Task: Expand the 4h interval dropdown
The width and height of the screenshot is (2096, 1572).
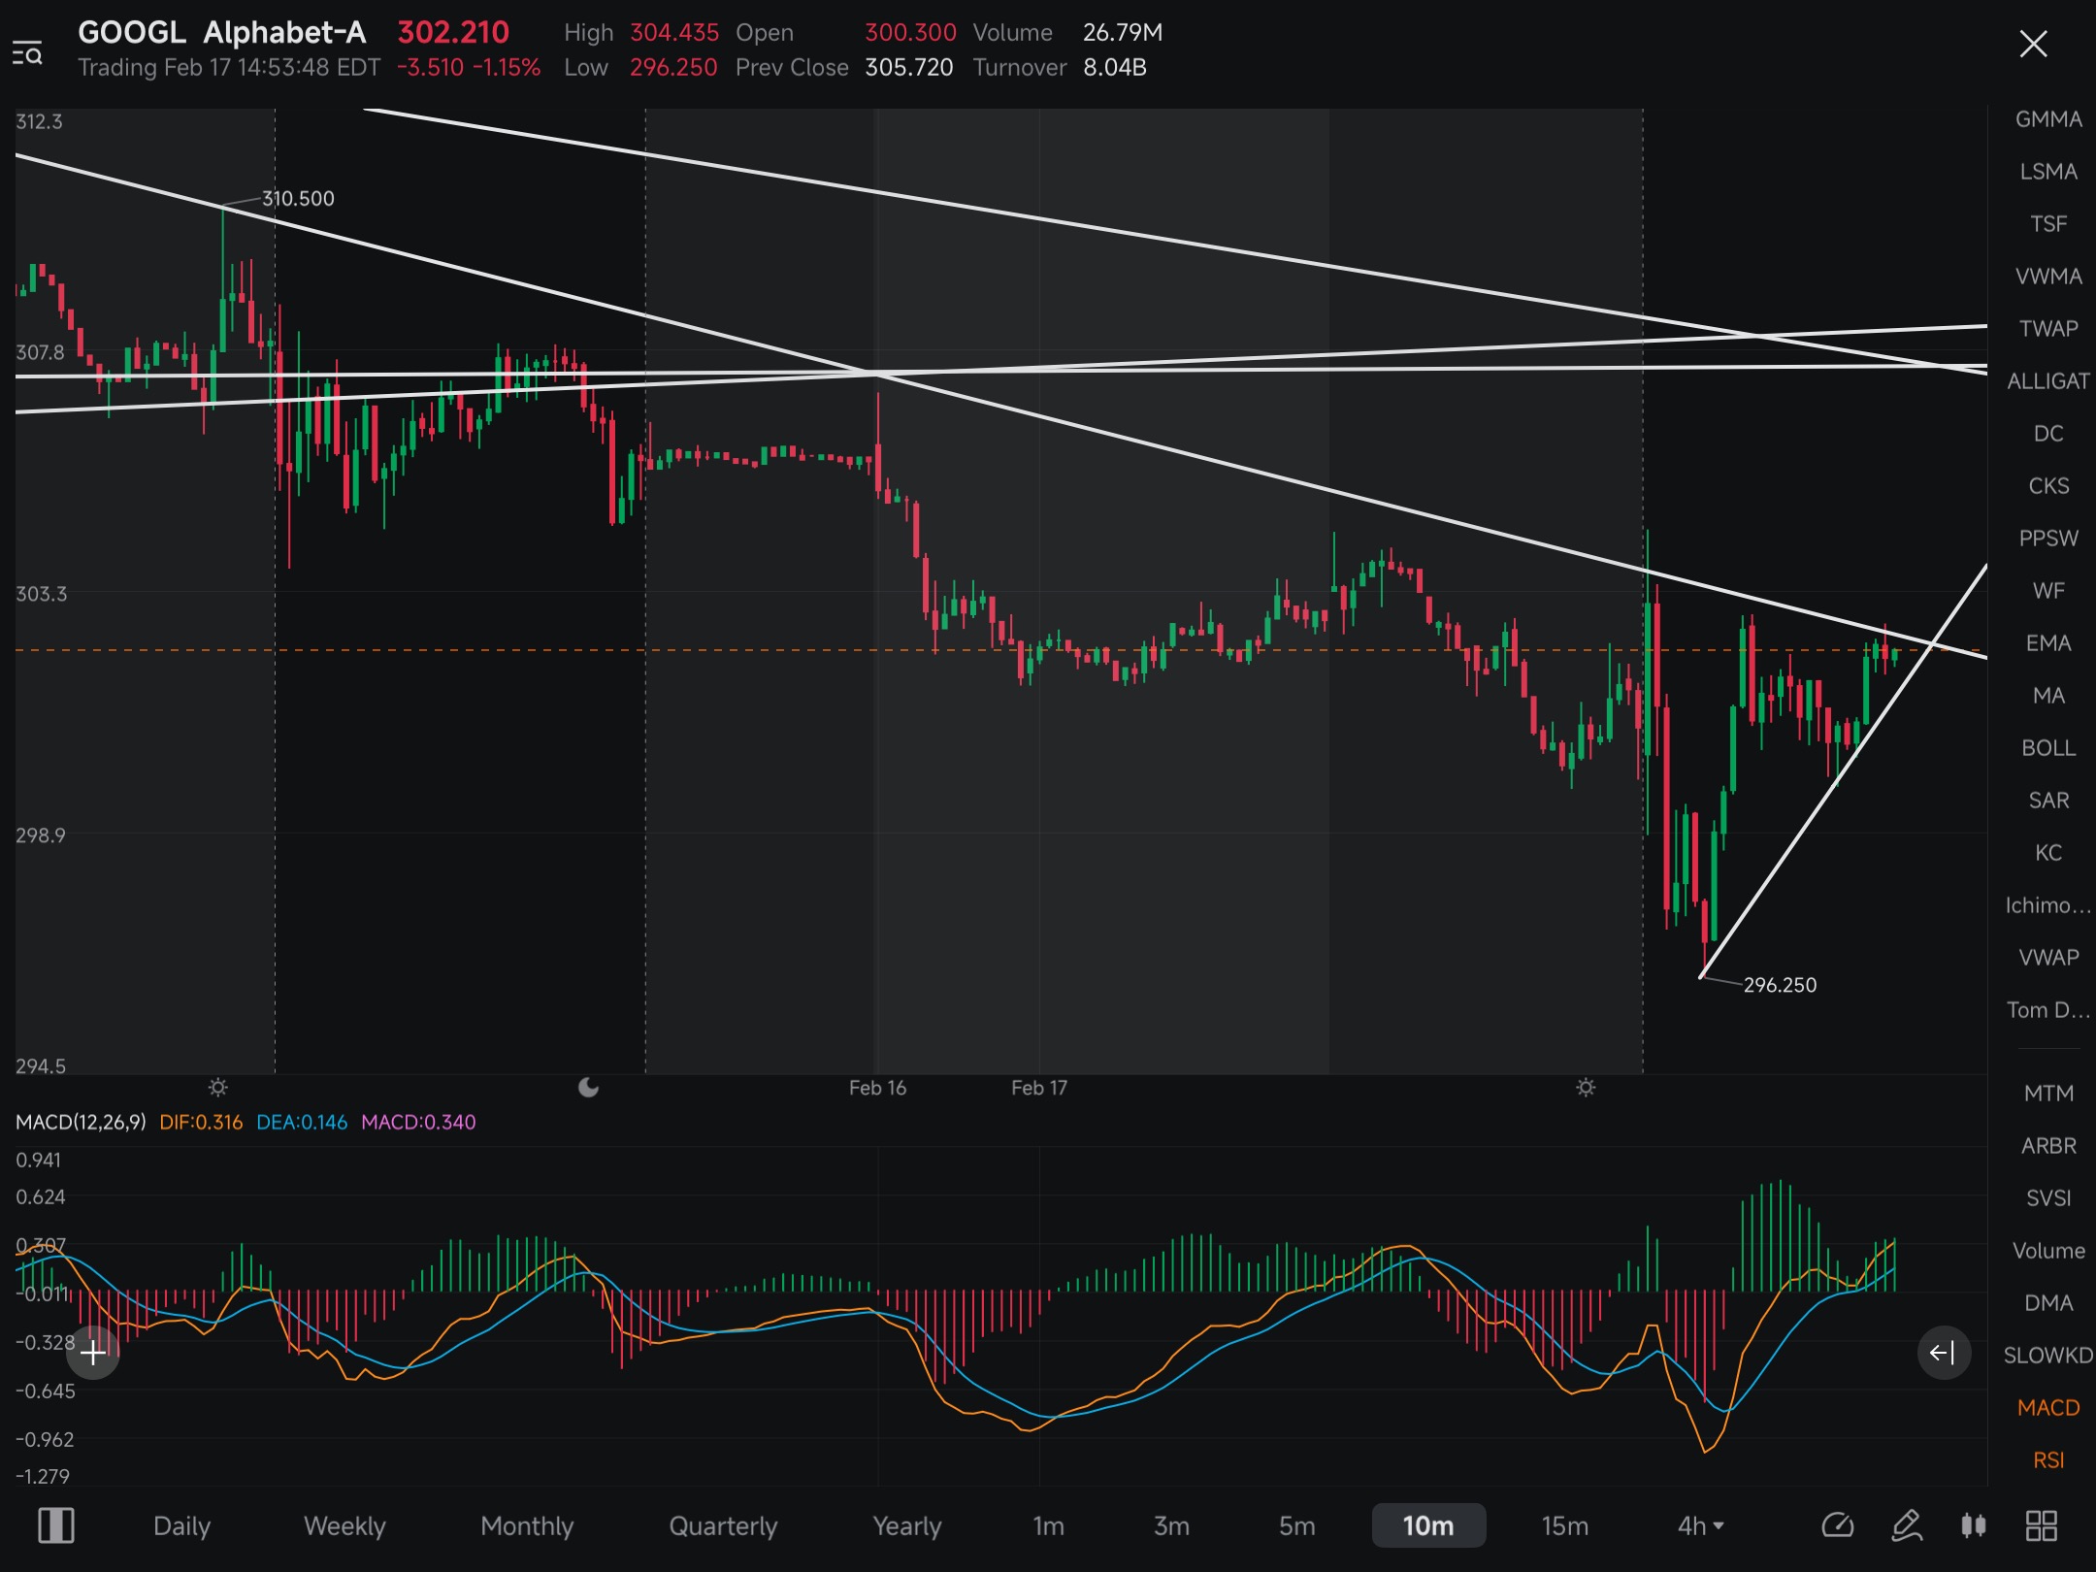Action: 1700,1525
